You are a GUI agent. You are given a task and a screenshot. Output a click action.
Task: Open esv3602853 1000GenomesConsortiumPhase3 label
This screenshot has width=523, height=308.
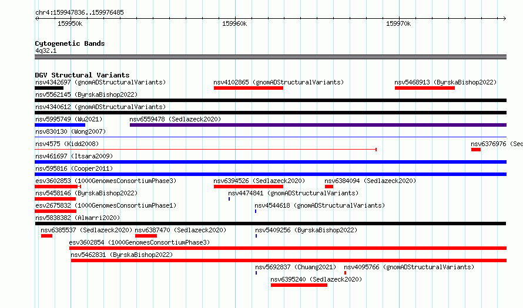[106, 181]
